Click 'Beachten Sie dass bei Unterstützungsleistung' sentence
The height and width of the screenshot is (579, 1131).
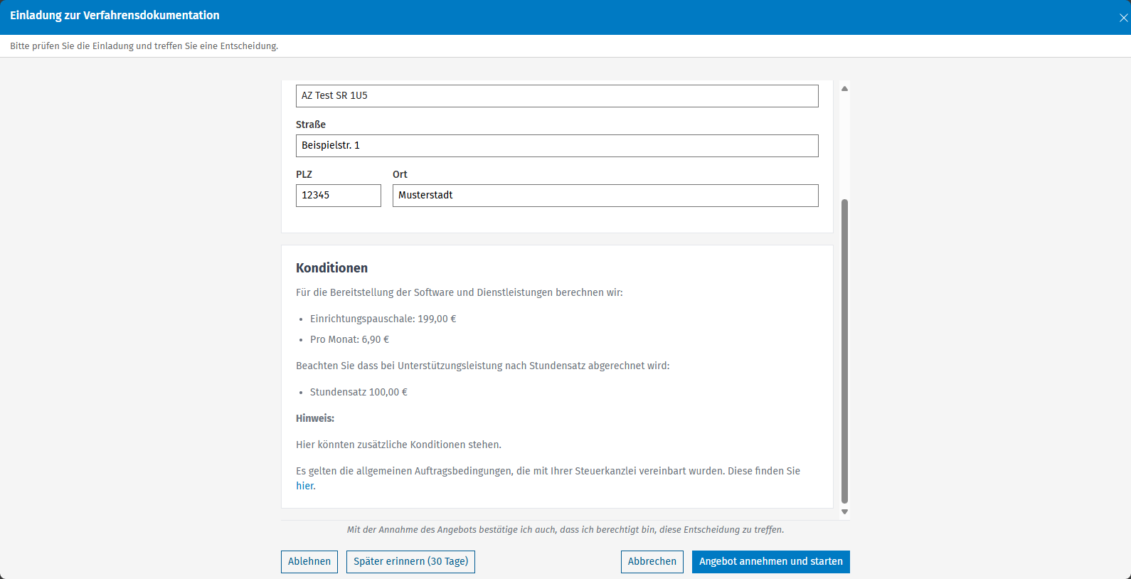[483, 366]
